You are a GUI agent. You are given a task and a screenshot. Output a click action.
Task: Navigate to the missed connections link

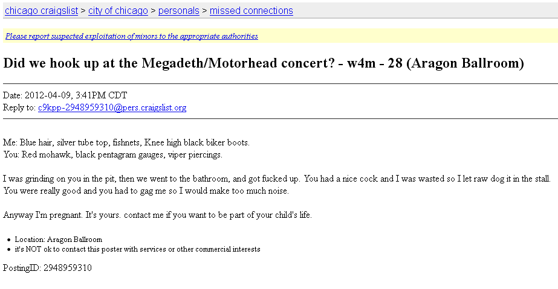(x=251, y=11)
